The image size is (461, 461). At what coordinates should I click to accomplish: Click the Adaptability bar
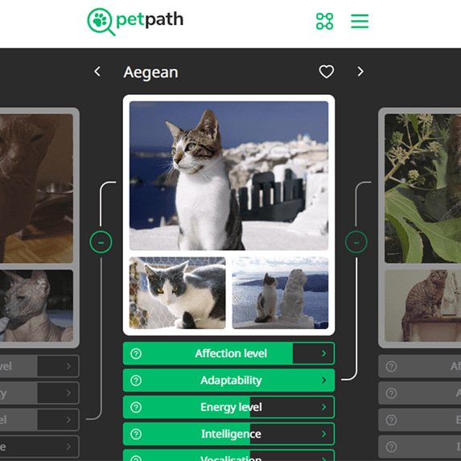228,381
